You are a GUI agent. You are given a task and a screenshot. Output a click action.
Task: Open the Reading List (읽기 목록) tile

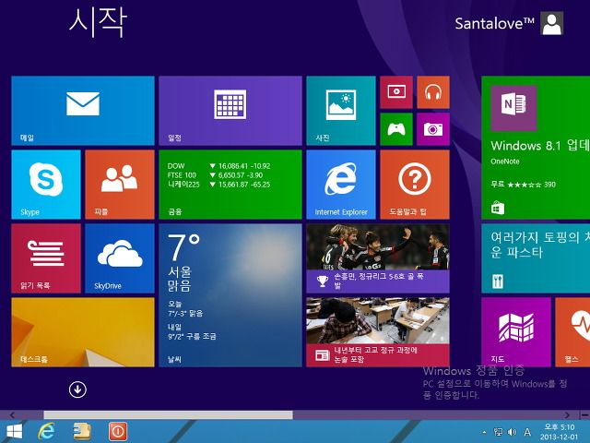(x=46, y=258)
